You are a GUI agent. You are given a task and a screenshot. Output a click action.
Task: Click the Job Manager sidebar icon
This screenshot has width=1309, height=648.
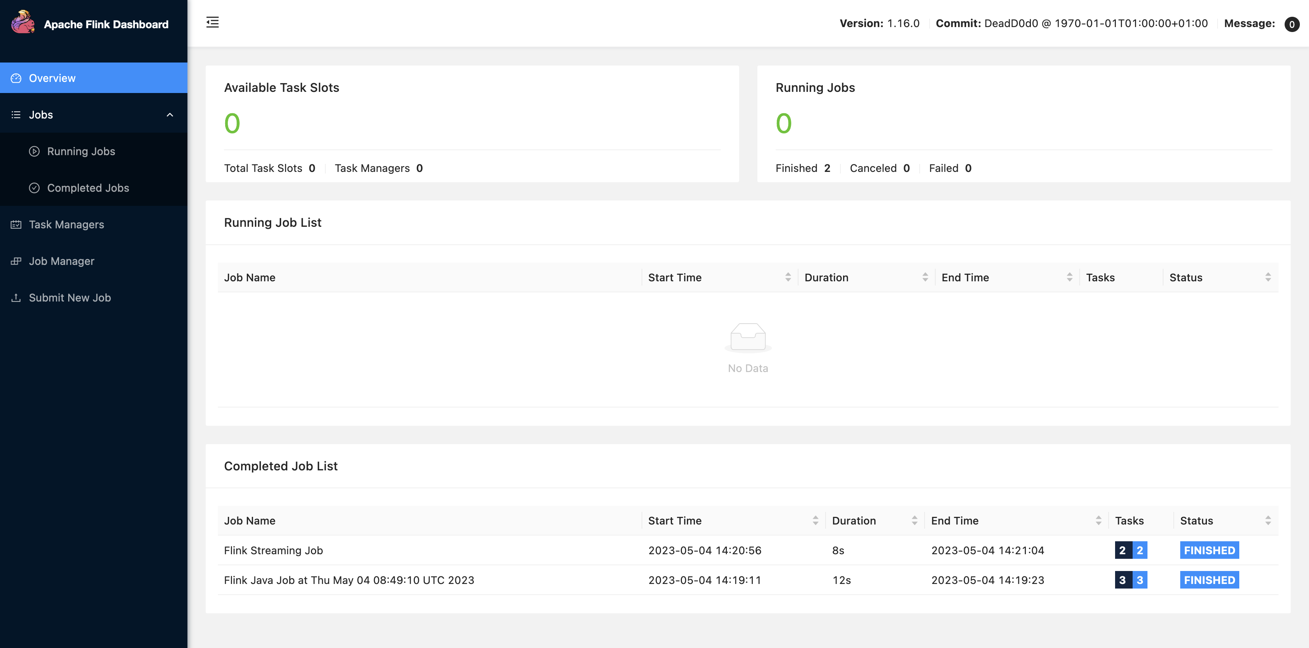[x=17, y=261]
